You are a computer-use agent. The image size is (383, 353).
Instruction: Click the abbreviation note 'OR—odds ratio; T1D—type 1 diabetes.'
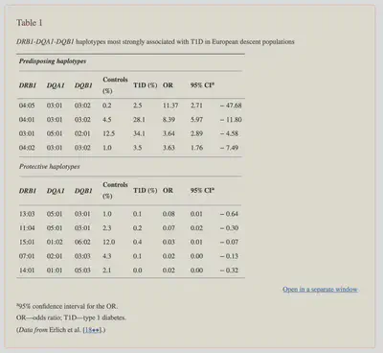tap(71, 318)
